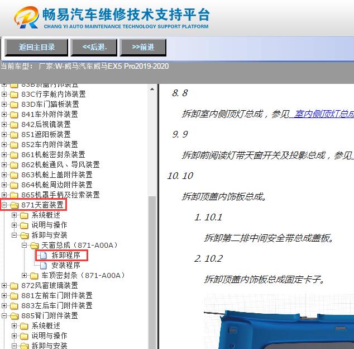Expand the 871 说明与操作 subfolder
This screenshot has width=354, height=349.
point(14,225)
